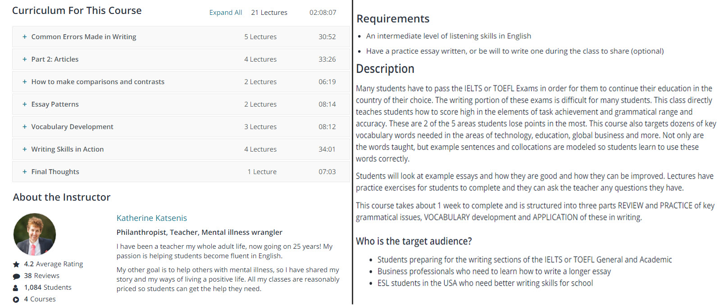Expand How to make comparisons and contrasts
Image resolution: width=719 pixels, height=305 pixels.
click(x=181, y=82)
